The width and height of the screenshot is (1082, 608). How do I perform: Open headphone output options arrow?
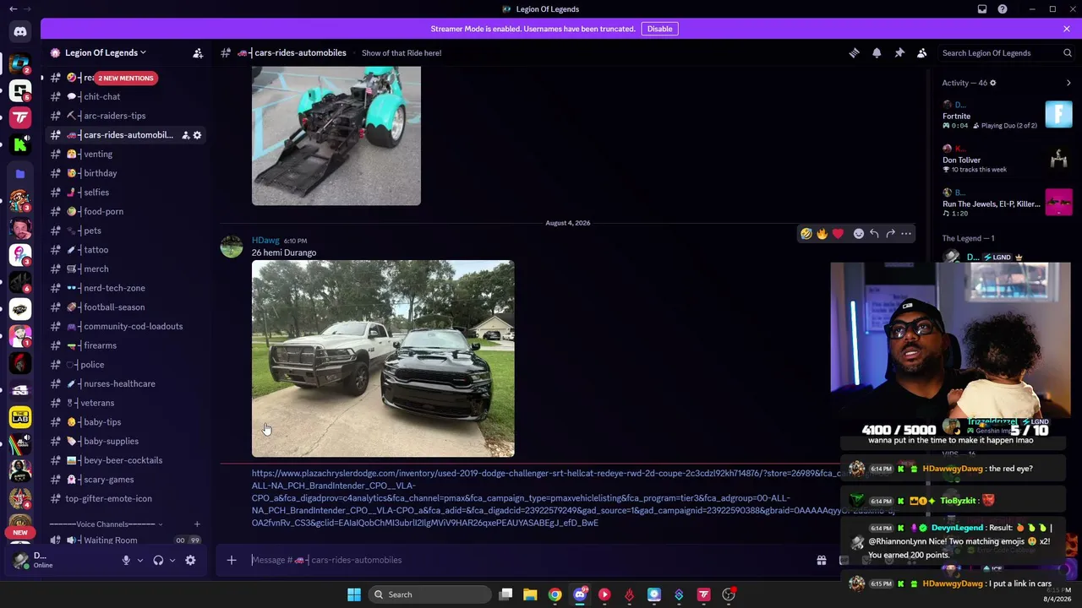(x=172, y=561)
